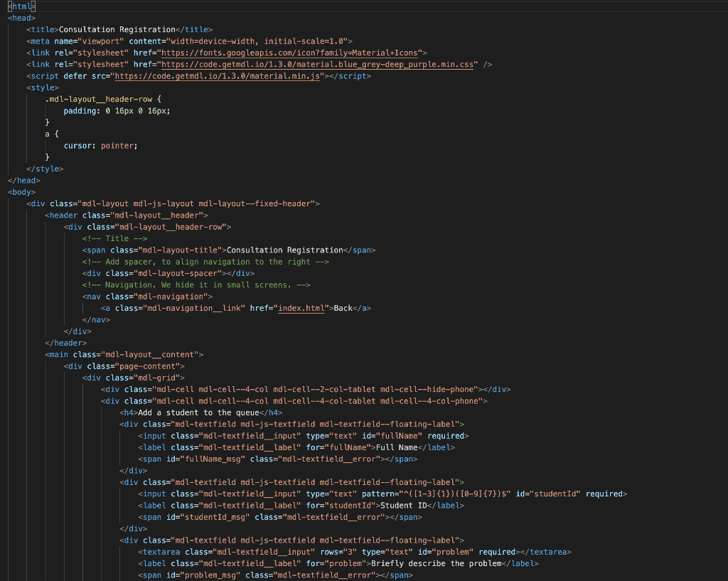Click the div line containing mdl-cell--hide-phone
This screenshot has width=728, height=581.
tap(306, 390)
